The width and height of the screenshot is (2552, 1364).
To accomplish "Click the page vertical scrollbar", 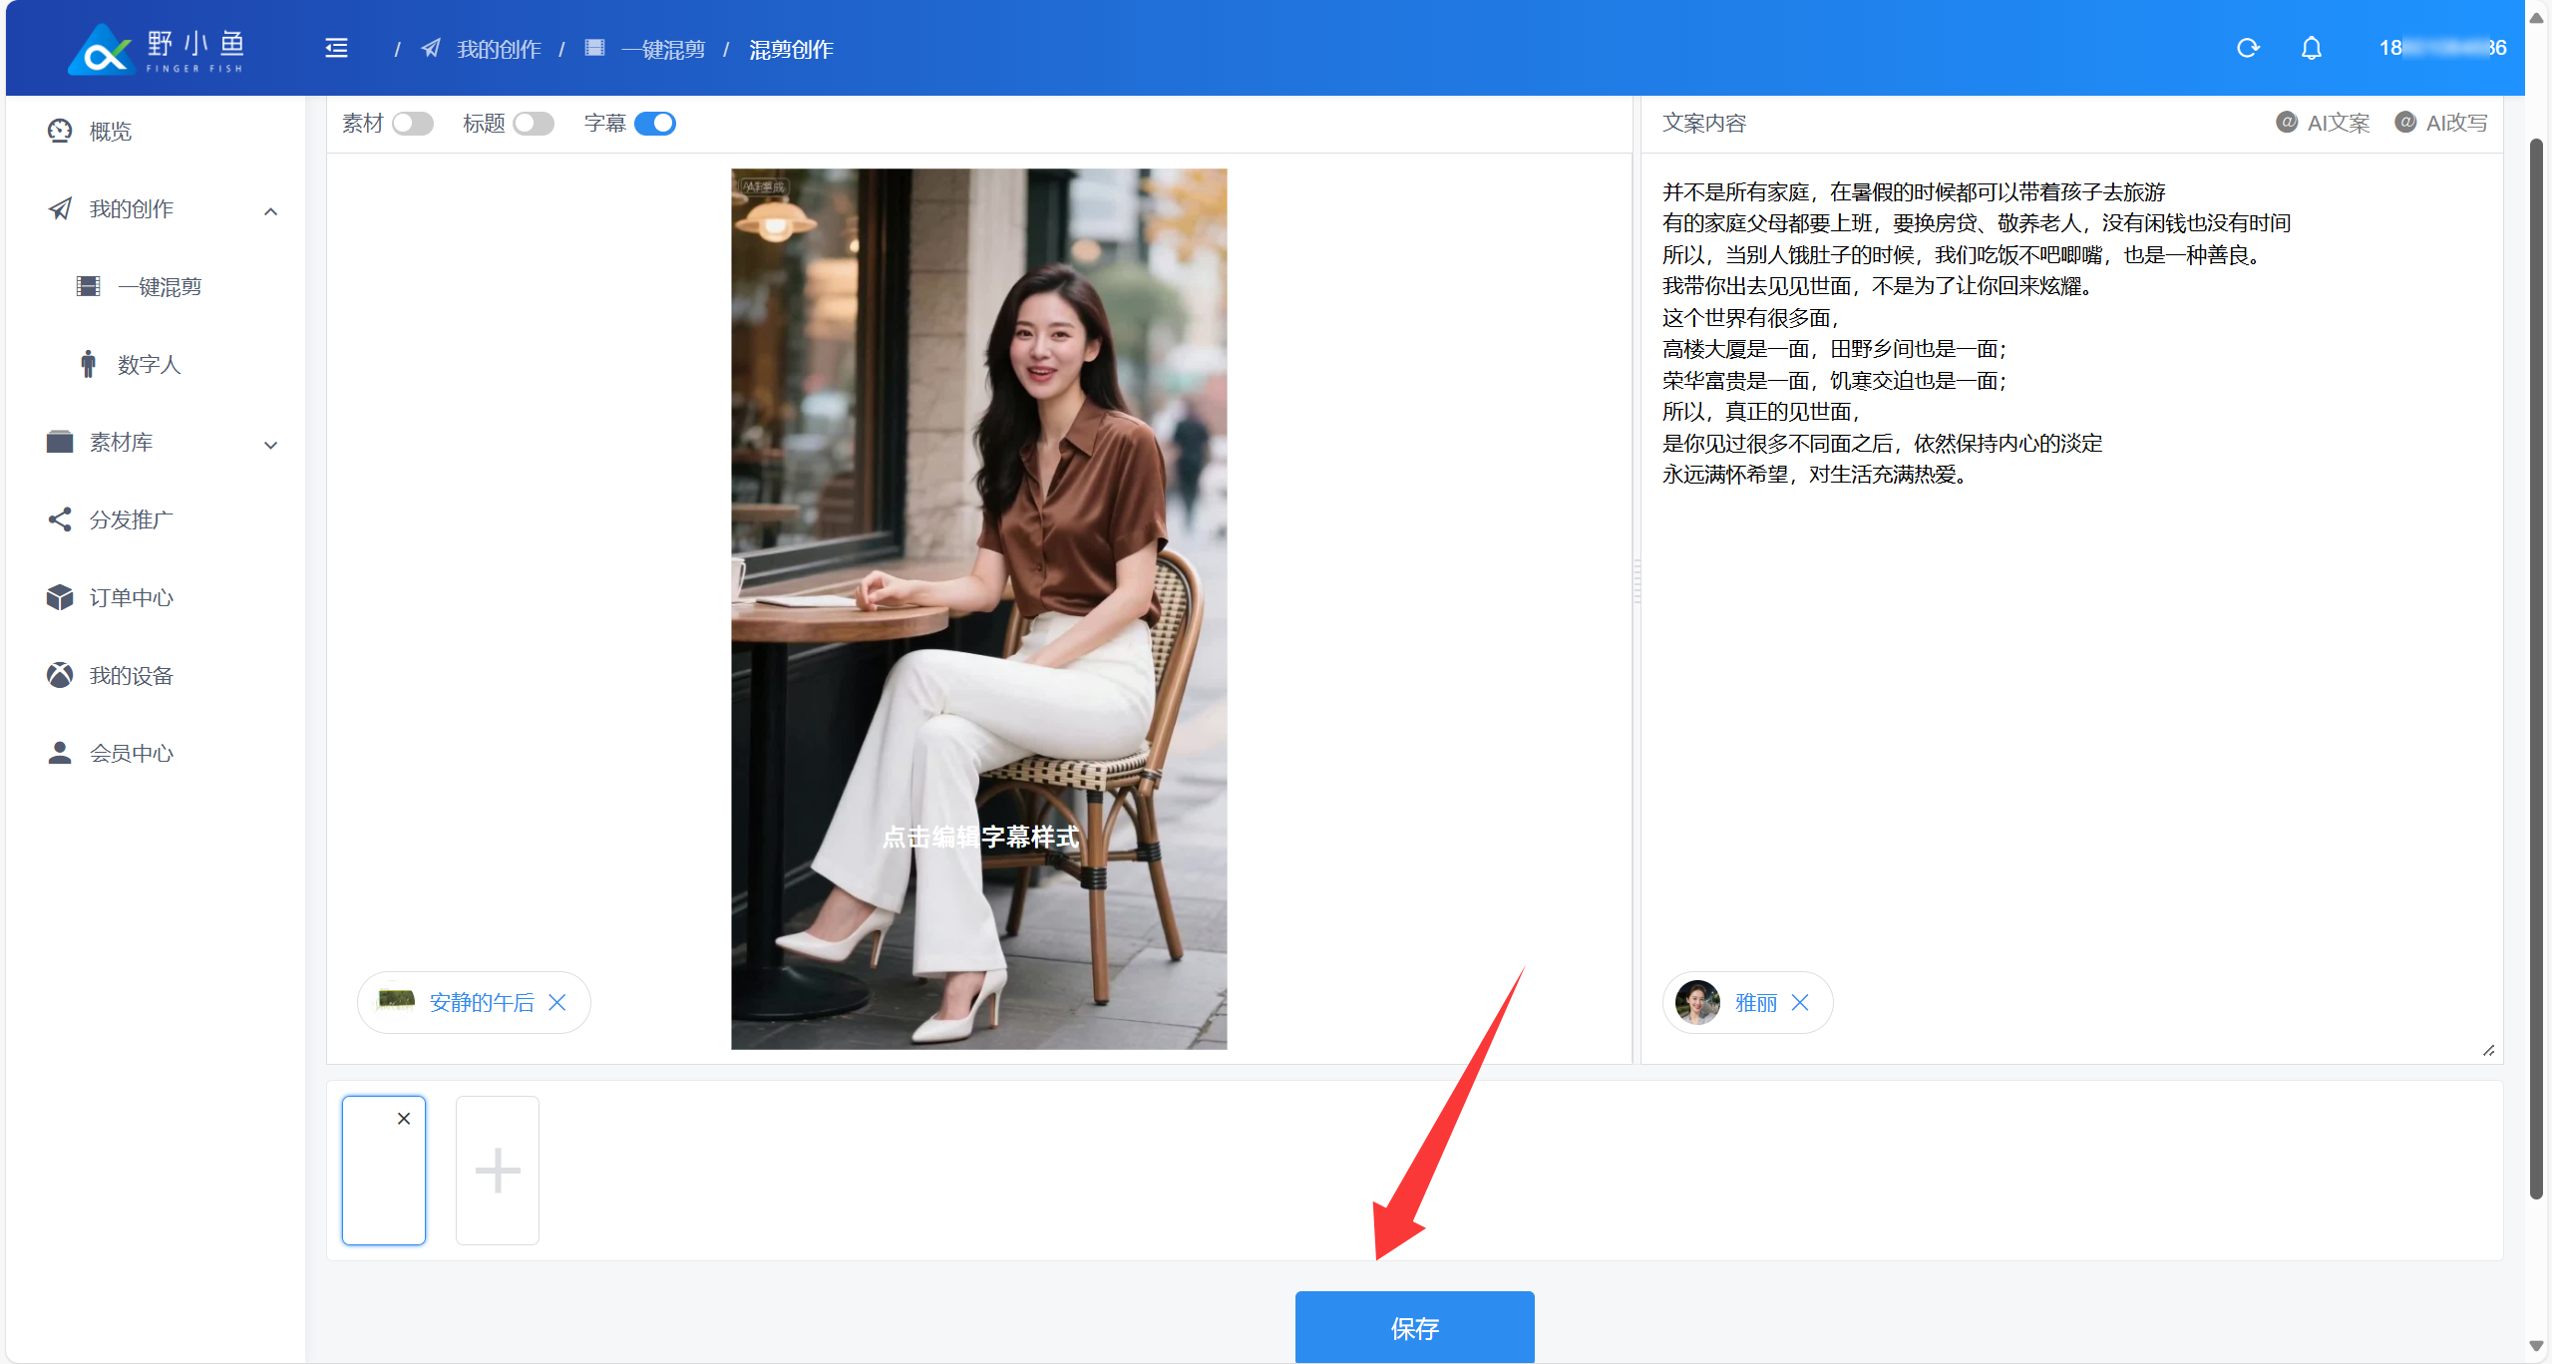I will 2536,668.
